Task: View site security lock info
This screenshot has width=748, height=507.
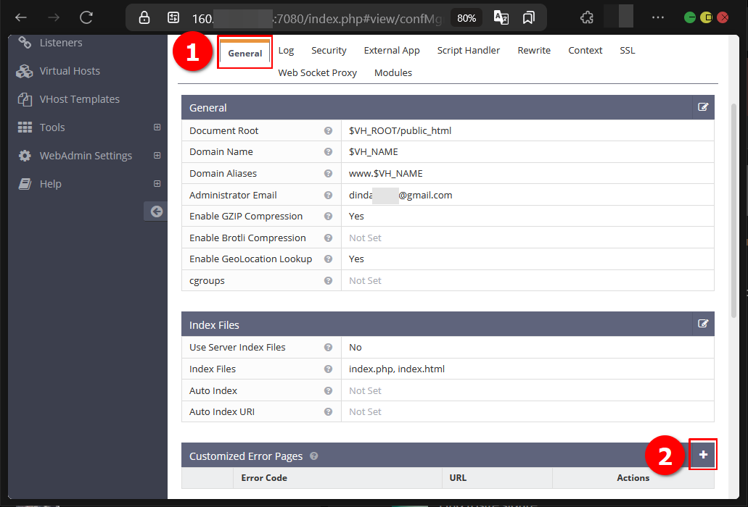Action: (x=144, y=17)
